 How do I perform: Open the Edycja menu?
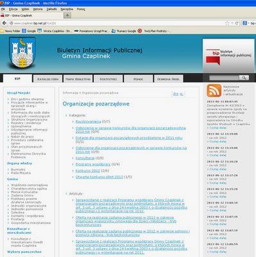click(13, 9)
